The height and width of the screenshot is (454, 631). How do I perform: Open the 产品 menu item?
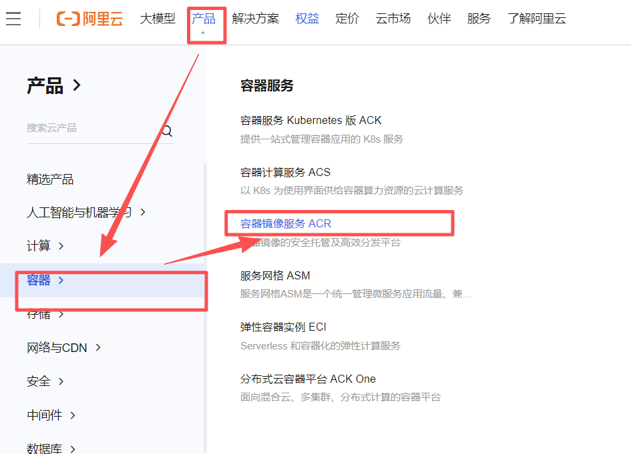[204, 19]
